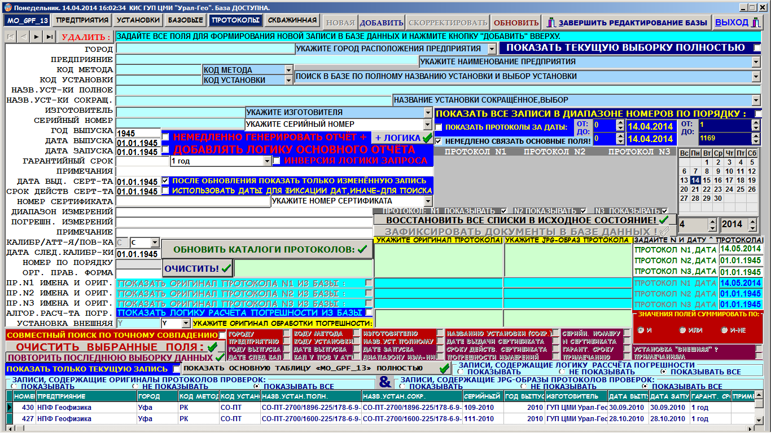Viewport: 771px width, 433px height.
Task: Click checkmark on ВОССТАНОВИТЬ ВСЕ СПИСКИ button
Action: [664, 220]
